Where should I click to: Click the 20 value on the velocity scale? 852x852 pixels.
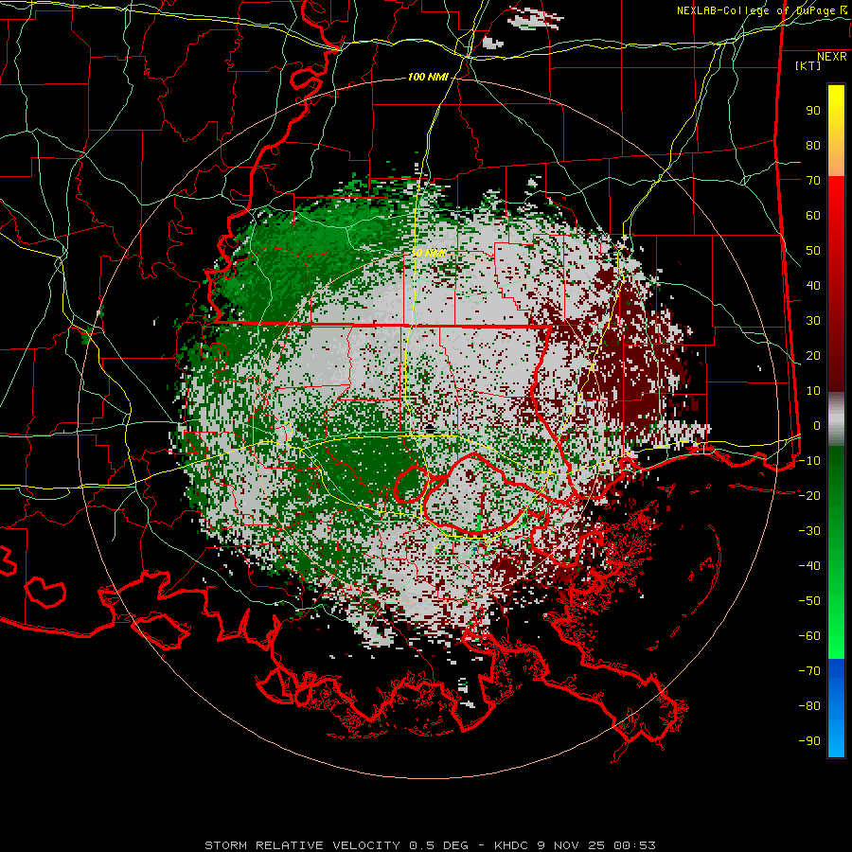tap(813, 356)
